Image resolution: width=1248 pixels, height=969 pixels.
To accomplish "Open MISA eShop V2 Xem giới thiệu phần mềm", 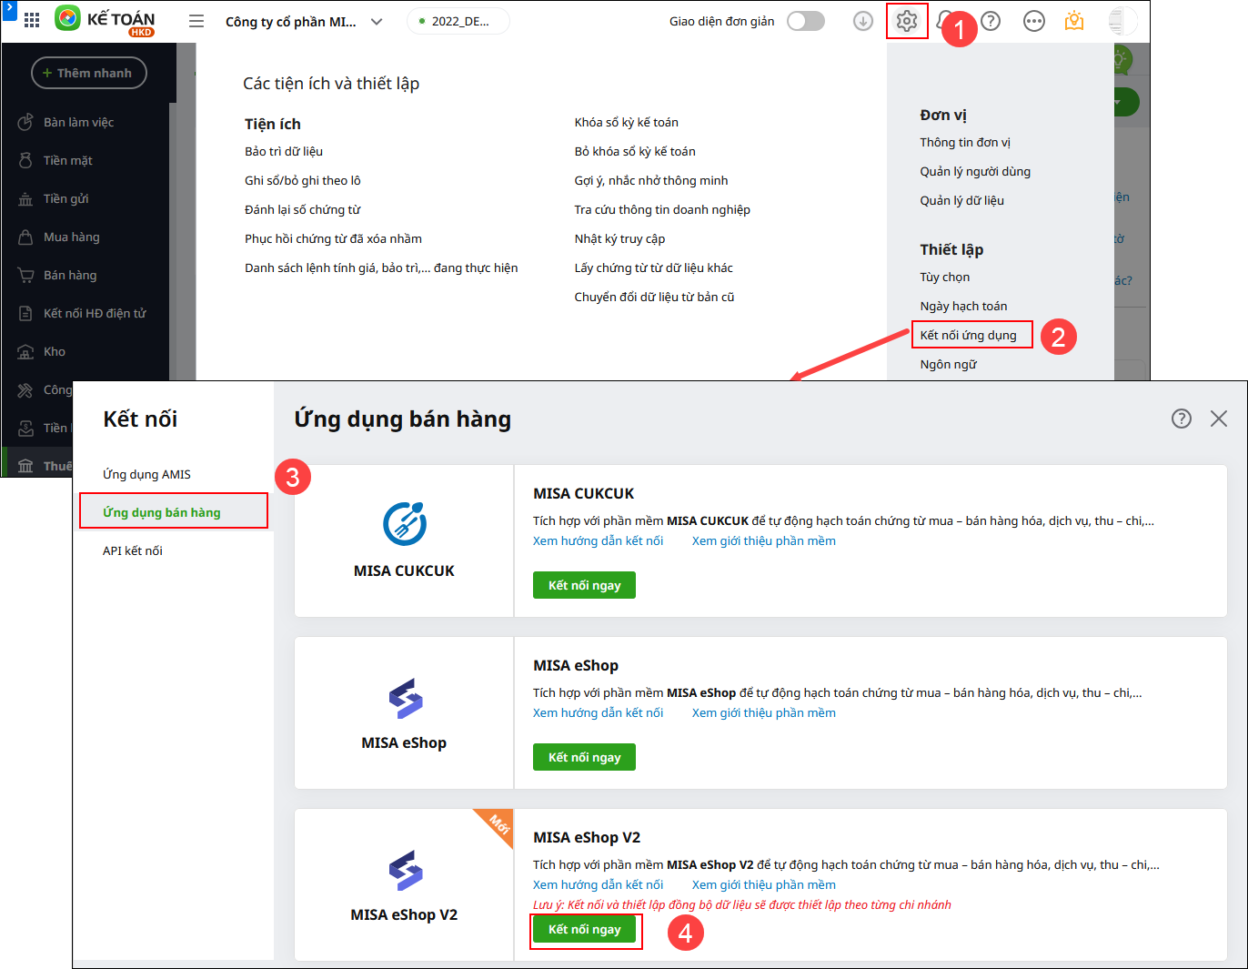I will pos(763,884).
